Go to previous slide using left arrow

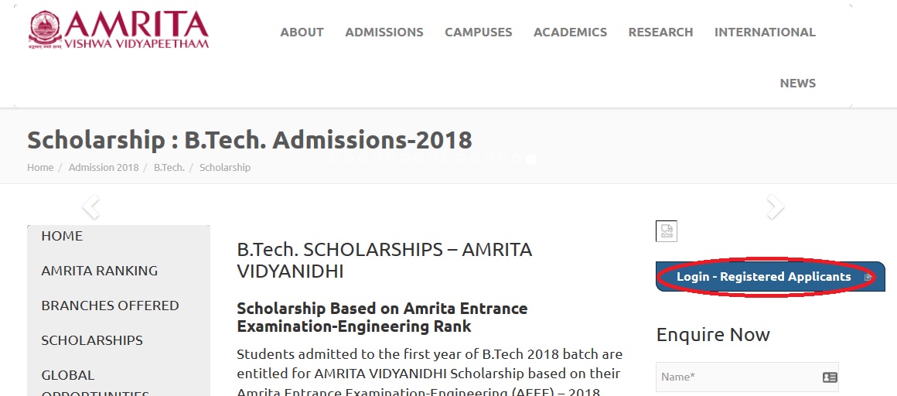tap(91, 207)
